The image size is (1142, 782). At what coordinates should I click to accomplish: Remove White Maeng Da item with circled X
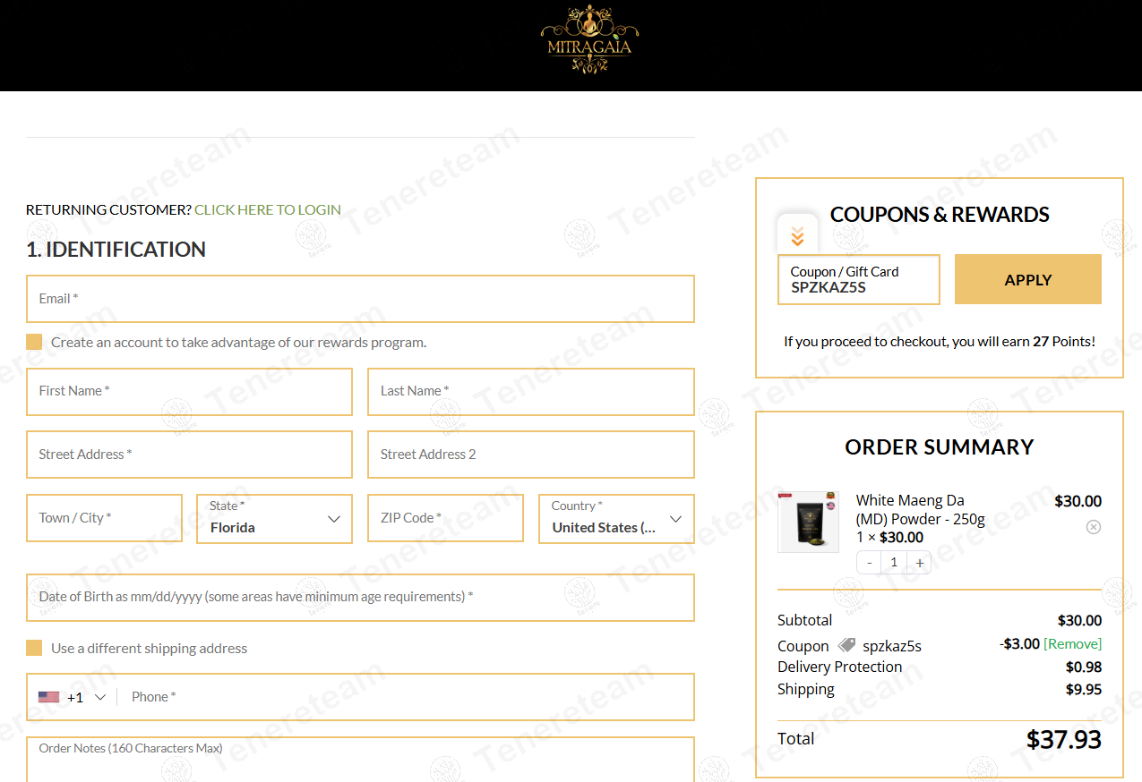coord(1093,527)
